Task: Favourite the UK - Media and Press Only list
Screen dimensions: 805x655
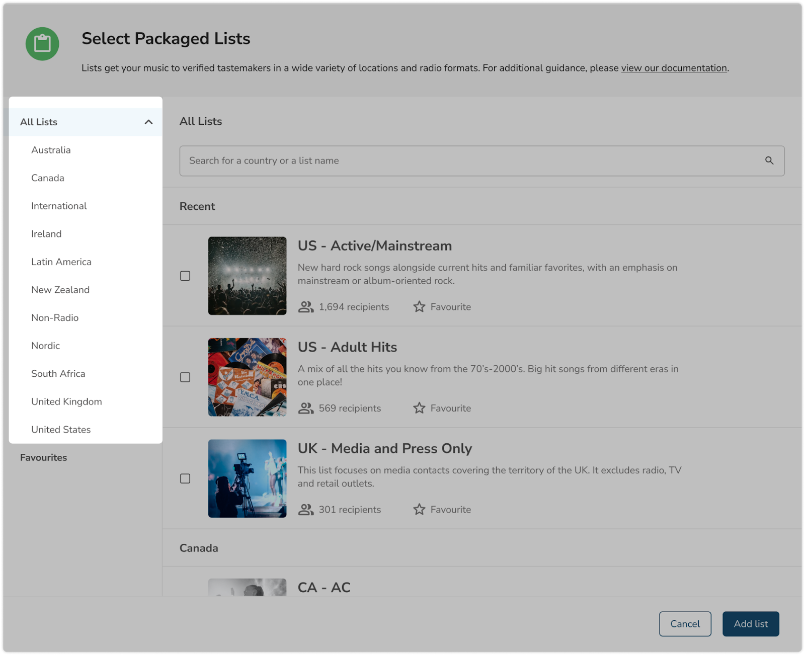Action: point(419,510)
